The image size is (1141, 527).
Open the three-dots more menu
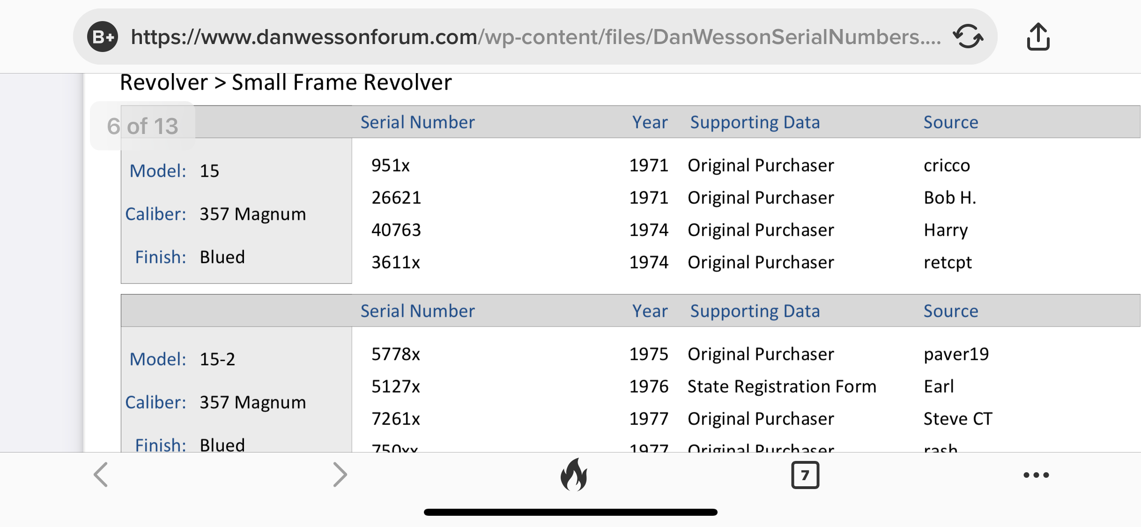(1036, 475)
